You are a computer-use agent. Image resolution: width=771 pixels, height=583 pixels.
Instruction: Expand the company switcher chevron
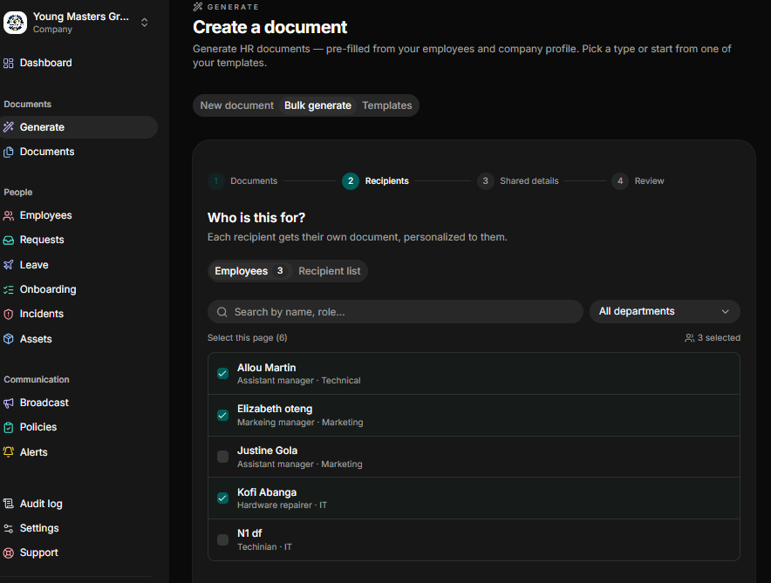144,22
